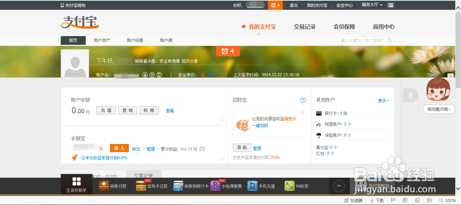Click AA收款 in the bottom toolbar
The image size is (461, 205).
(296, 186)
